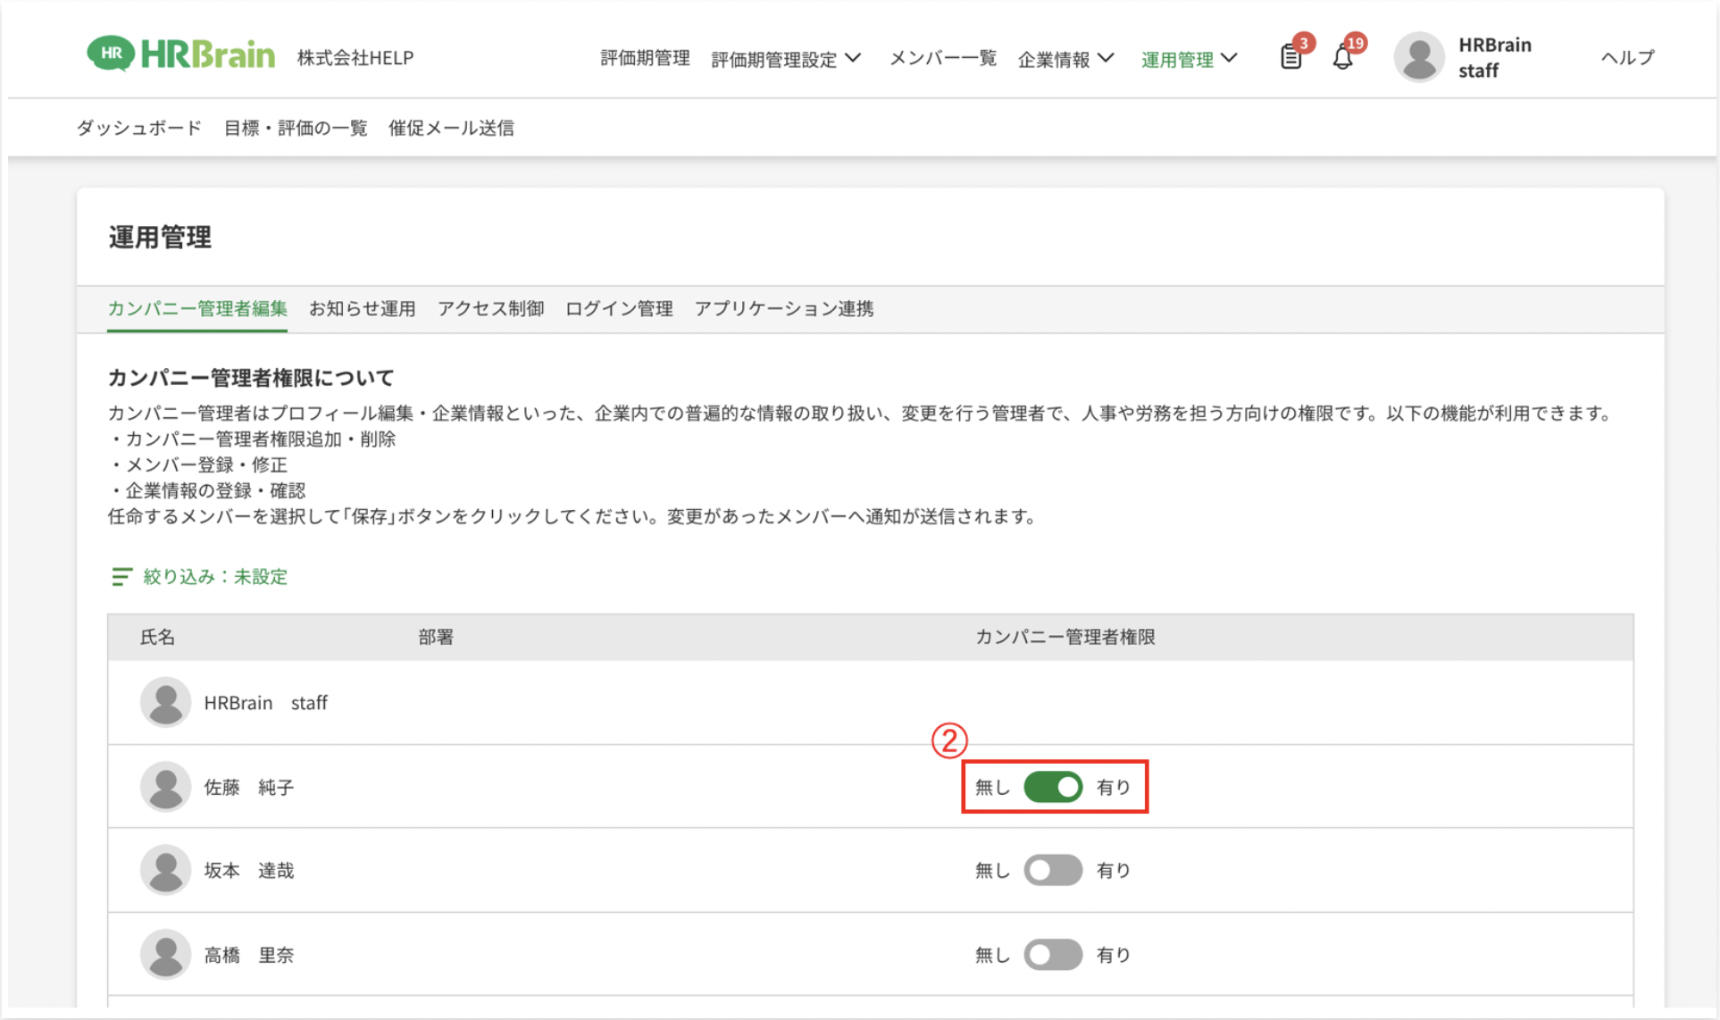
Task: Click the 氏名 column header
Action: coord(157,637)
